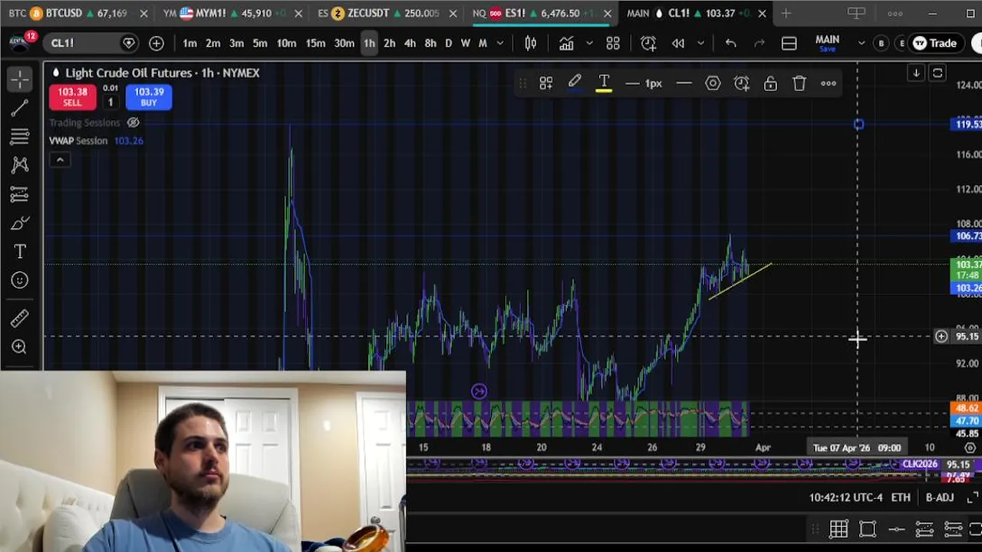Toggle visibility of Trading Sessions indicator
982x552 pixels.
point(133,122)
